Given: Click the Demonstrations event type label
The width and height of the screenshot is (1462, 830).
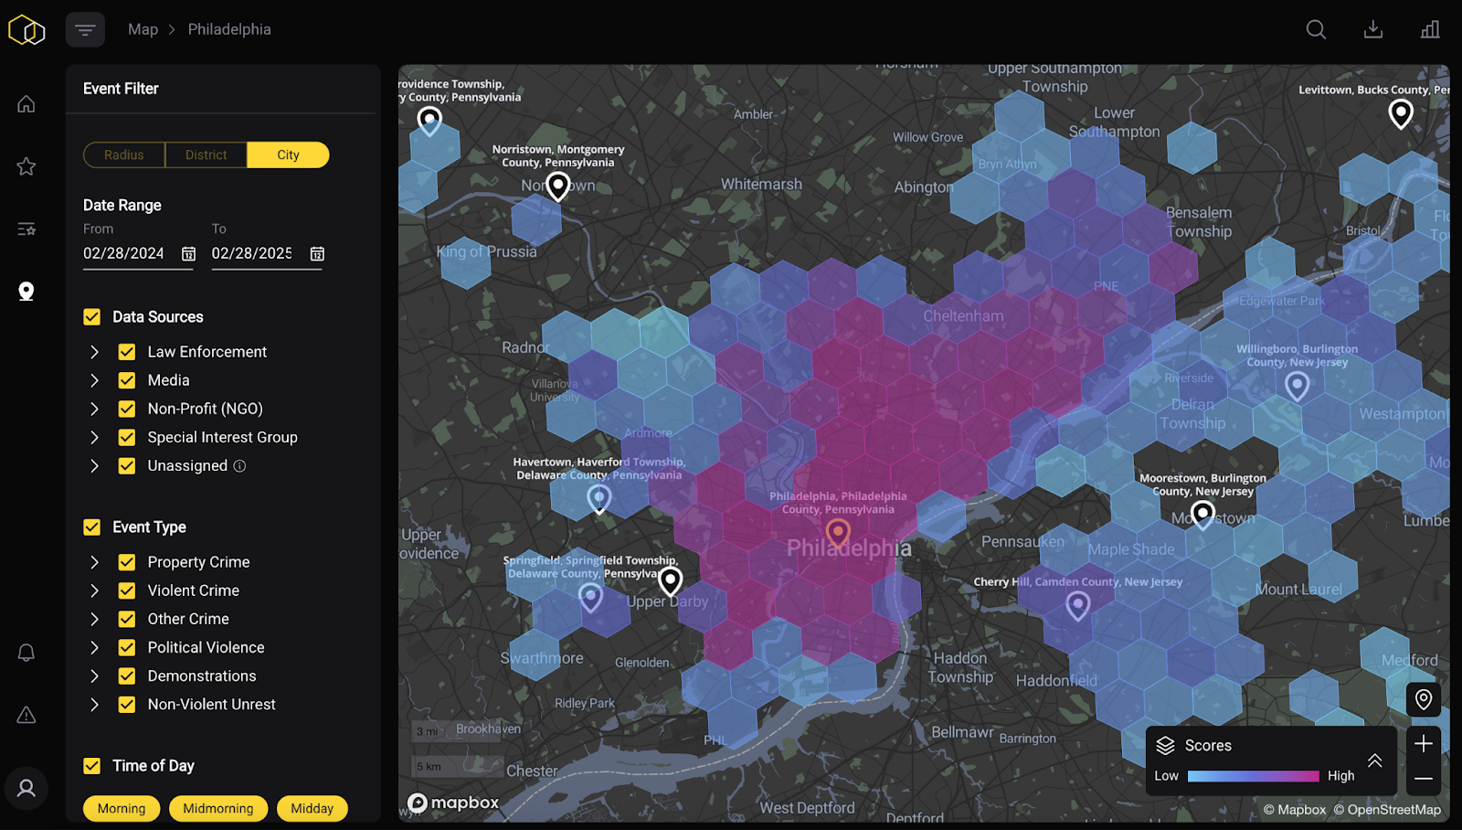Looking at the screenshot, I should point(202,676).
